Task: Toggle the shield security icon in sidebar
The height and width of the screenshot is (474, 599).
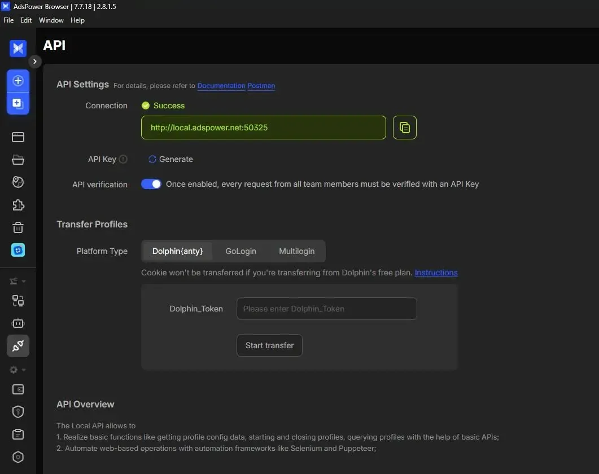Action: [18, 411]
